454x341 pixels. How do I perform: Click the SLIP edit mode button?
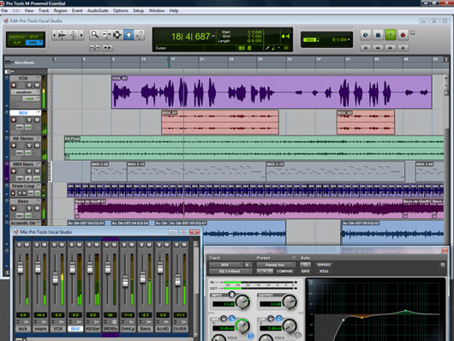point(17,43)
